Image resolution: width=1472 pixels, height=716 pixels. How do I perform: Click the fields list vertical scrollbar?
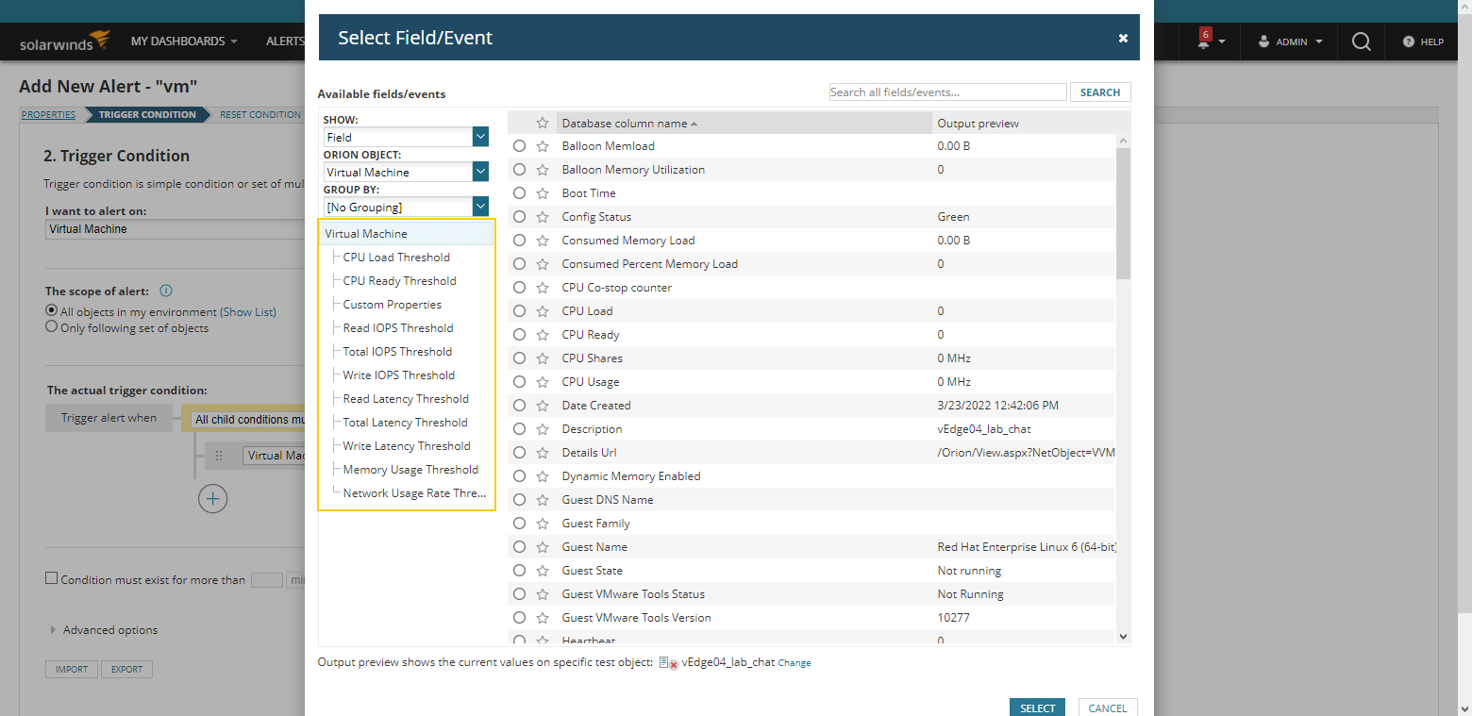click(1123, 213)
